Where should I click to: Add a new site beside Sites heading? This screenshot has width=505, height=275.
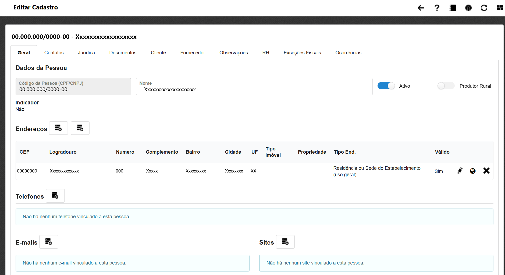tap(285, 242)
